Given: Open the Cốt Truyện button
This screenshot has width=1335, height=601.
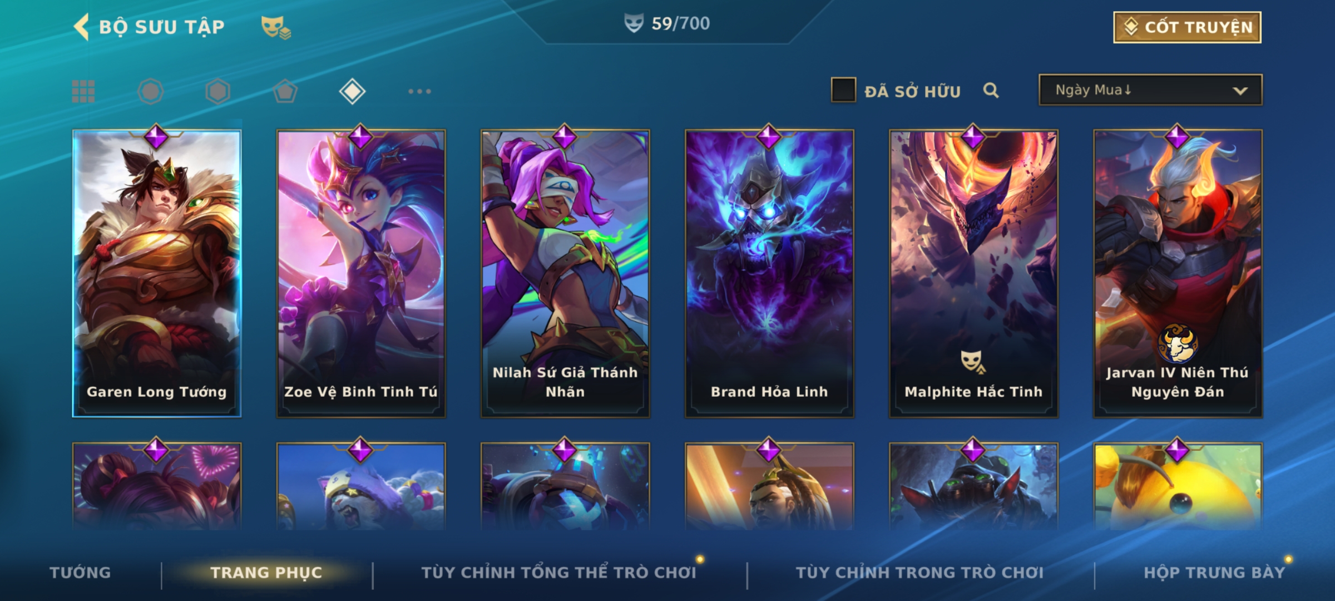Looking at the screenshot, I should click(x=1187, y=27).
